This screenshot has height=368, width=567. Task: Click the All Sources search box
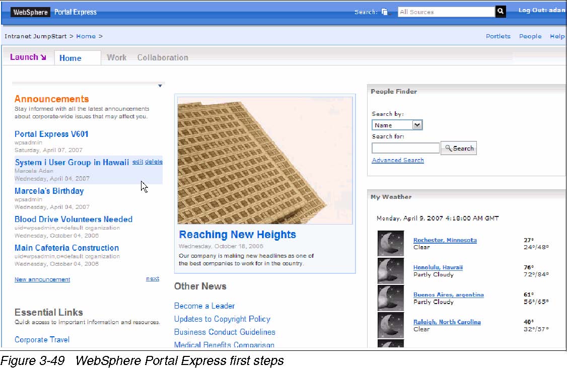pos(446,12)
